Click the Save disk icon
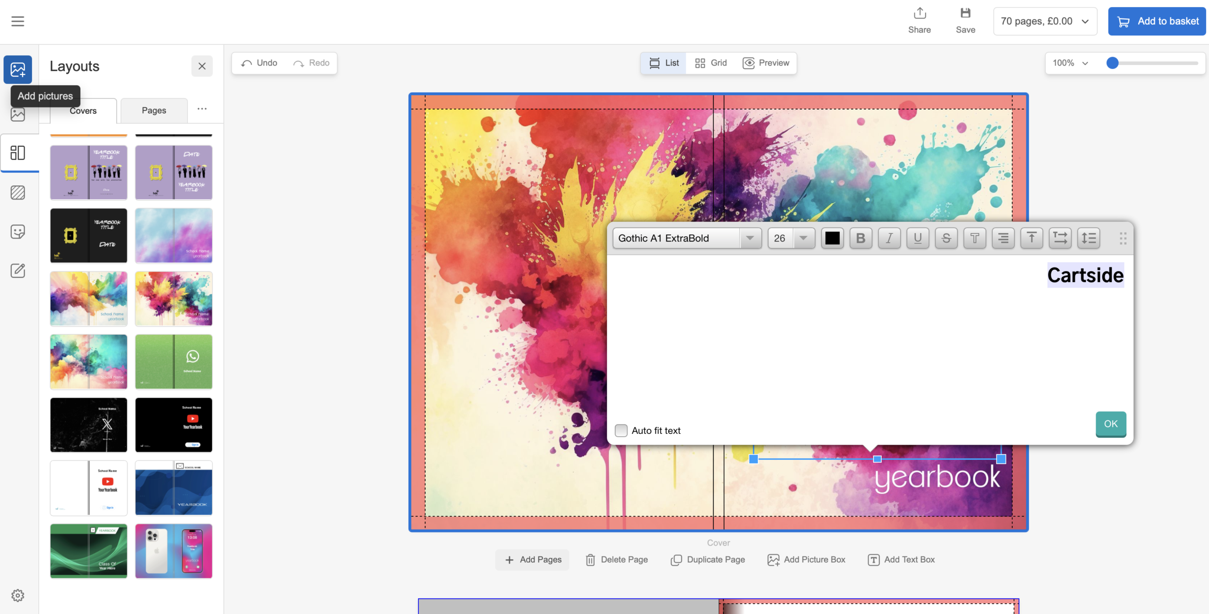The width and height of the screenshot is (1209, 614). tap(965, 13)
